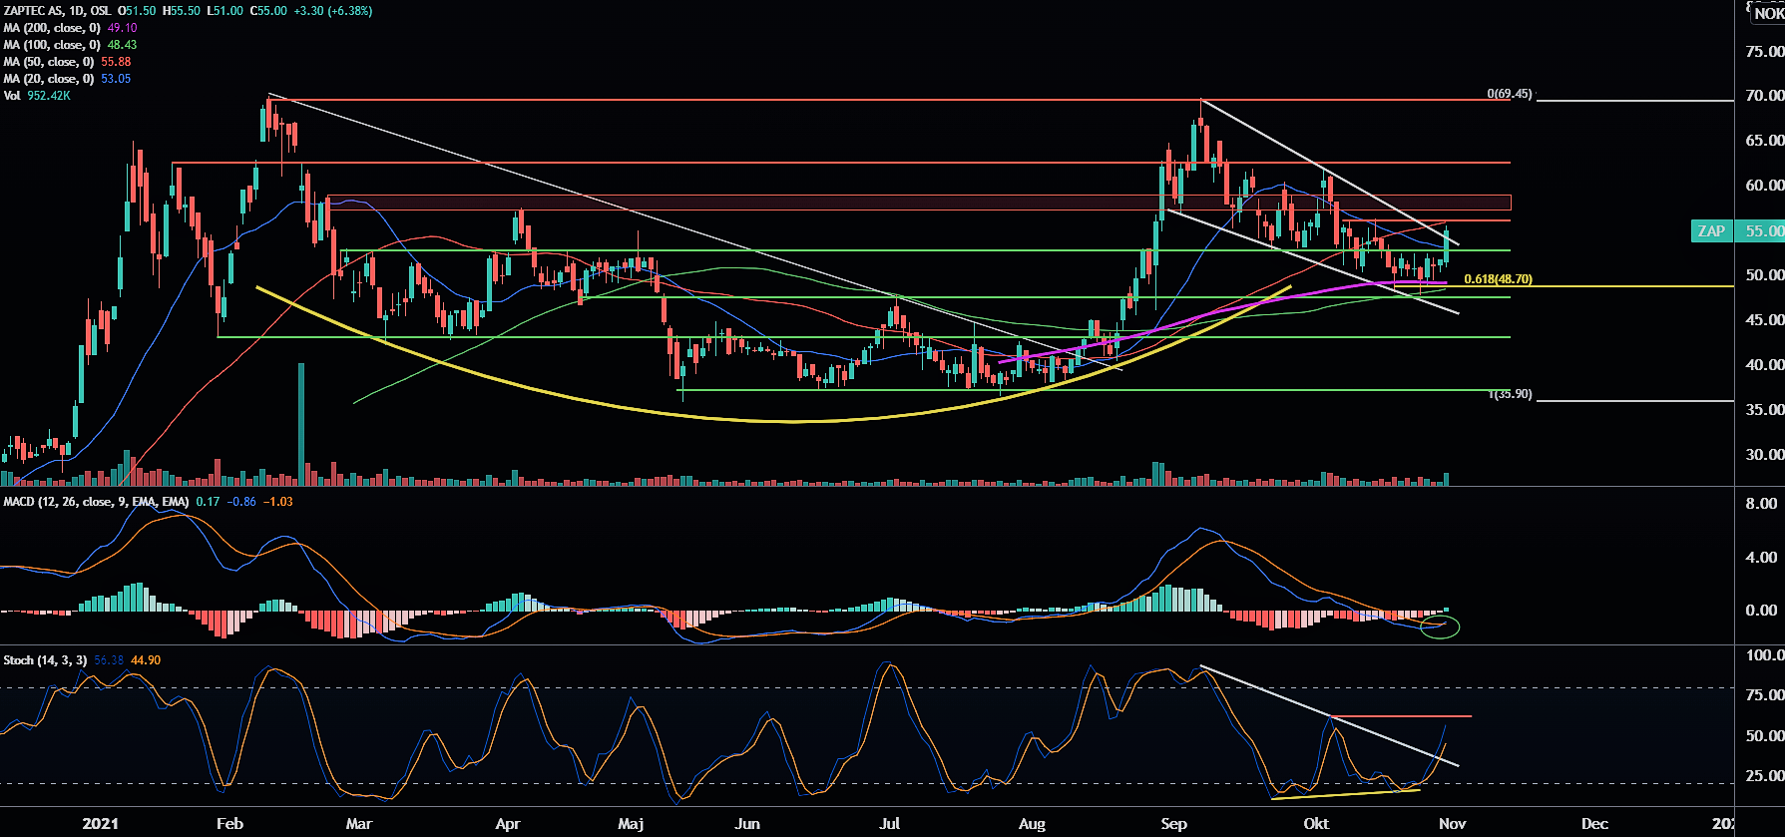Click the ZAP price label tag
1785x837 pixels.
click(x=1711, y=231)
